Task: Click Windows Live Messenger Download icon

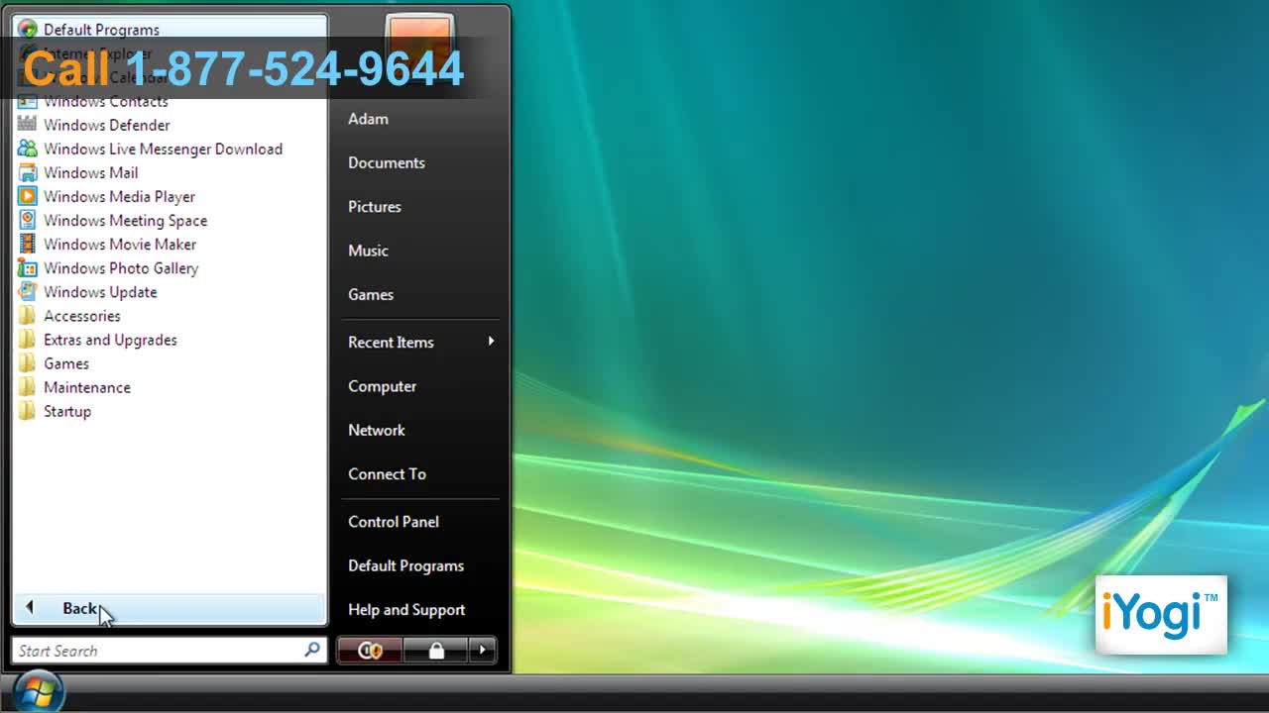Action: pos(28,149)
